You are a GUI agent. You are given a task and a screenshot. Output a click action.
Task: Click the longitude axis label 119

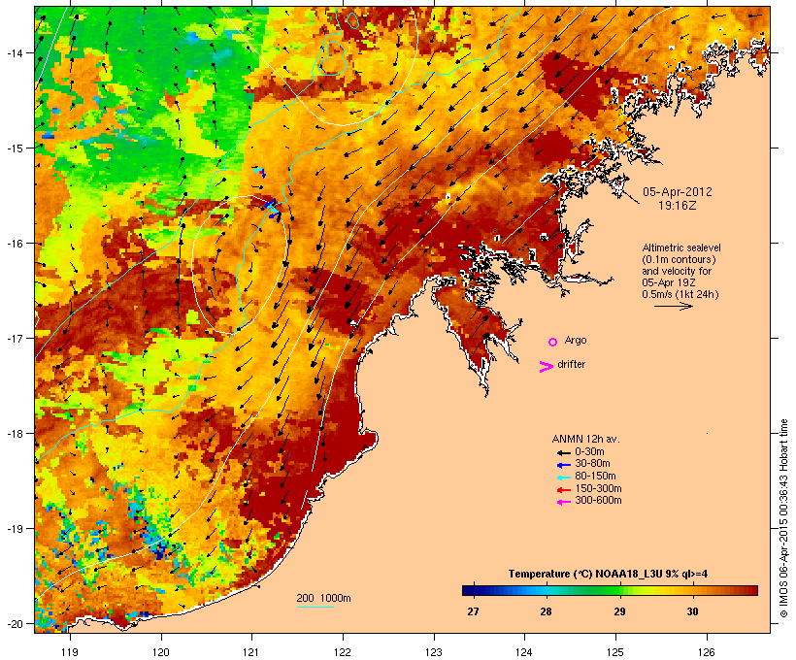[70, 652]
